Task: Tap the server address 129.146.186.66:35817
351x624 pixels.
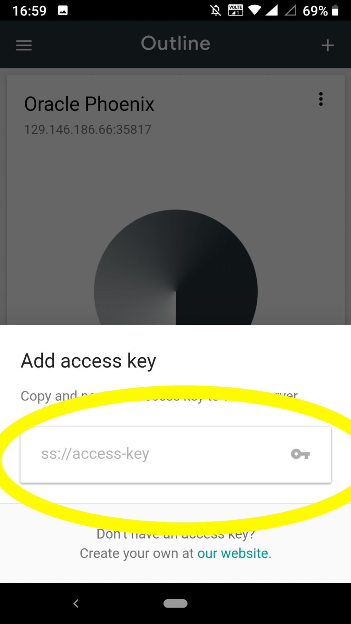Action: [88, 130]
